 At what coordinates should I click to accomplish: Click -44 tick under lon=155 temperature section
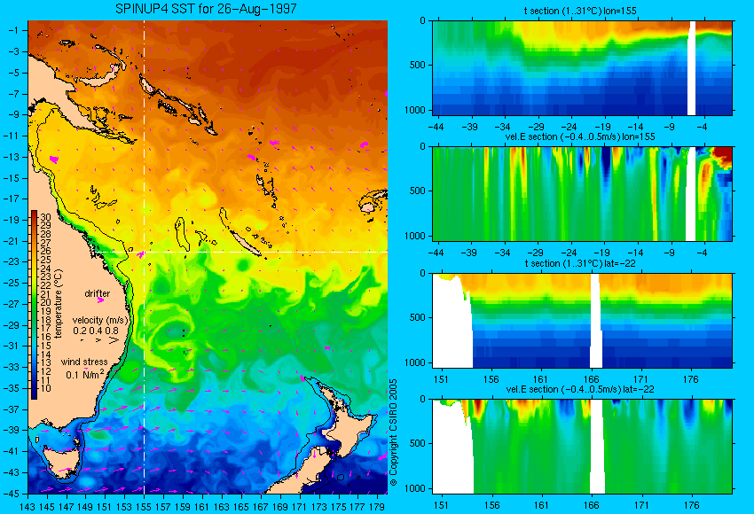click(x=436, y=127)
